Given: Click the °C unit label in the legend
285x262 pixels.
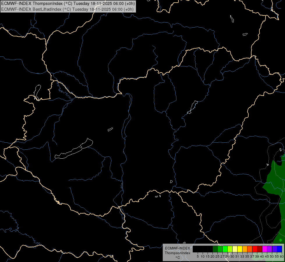Looking at the screenshot, I should (x=178, y=257).
